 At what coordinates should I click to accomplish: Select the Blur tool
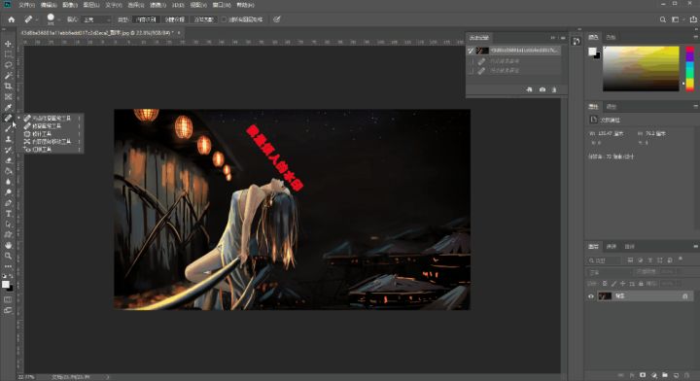(x=8, y=182)
